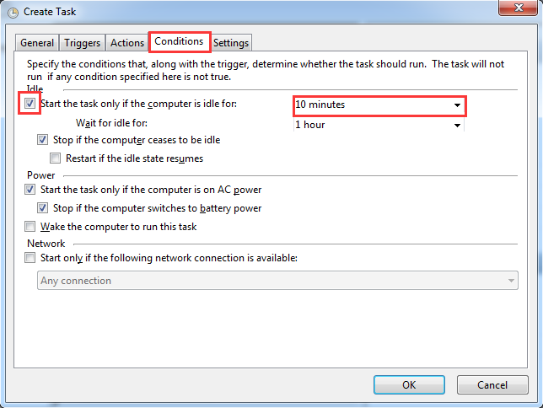Open the Triggers tab

click(x=82, y=43)
